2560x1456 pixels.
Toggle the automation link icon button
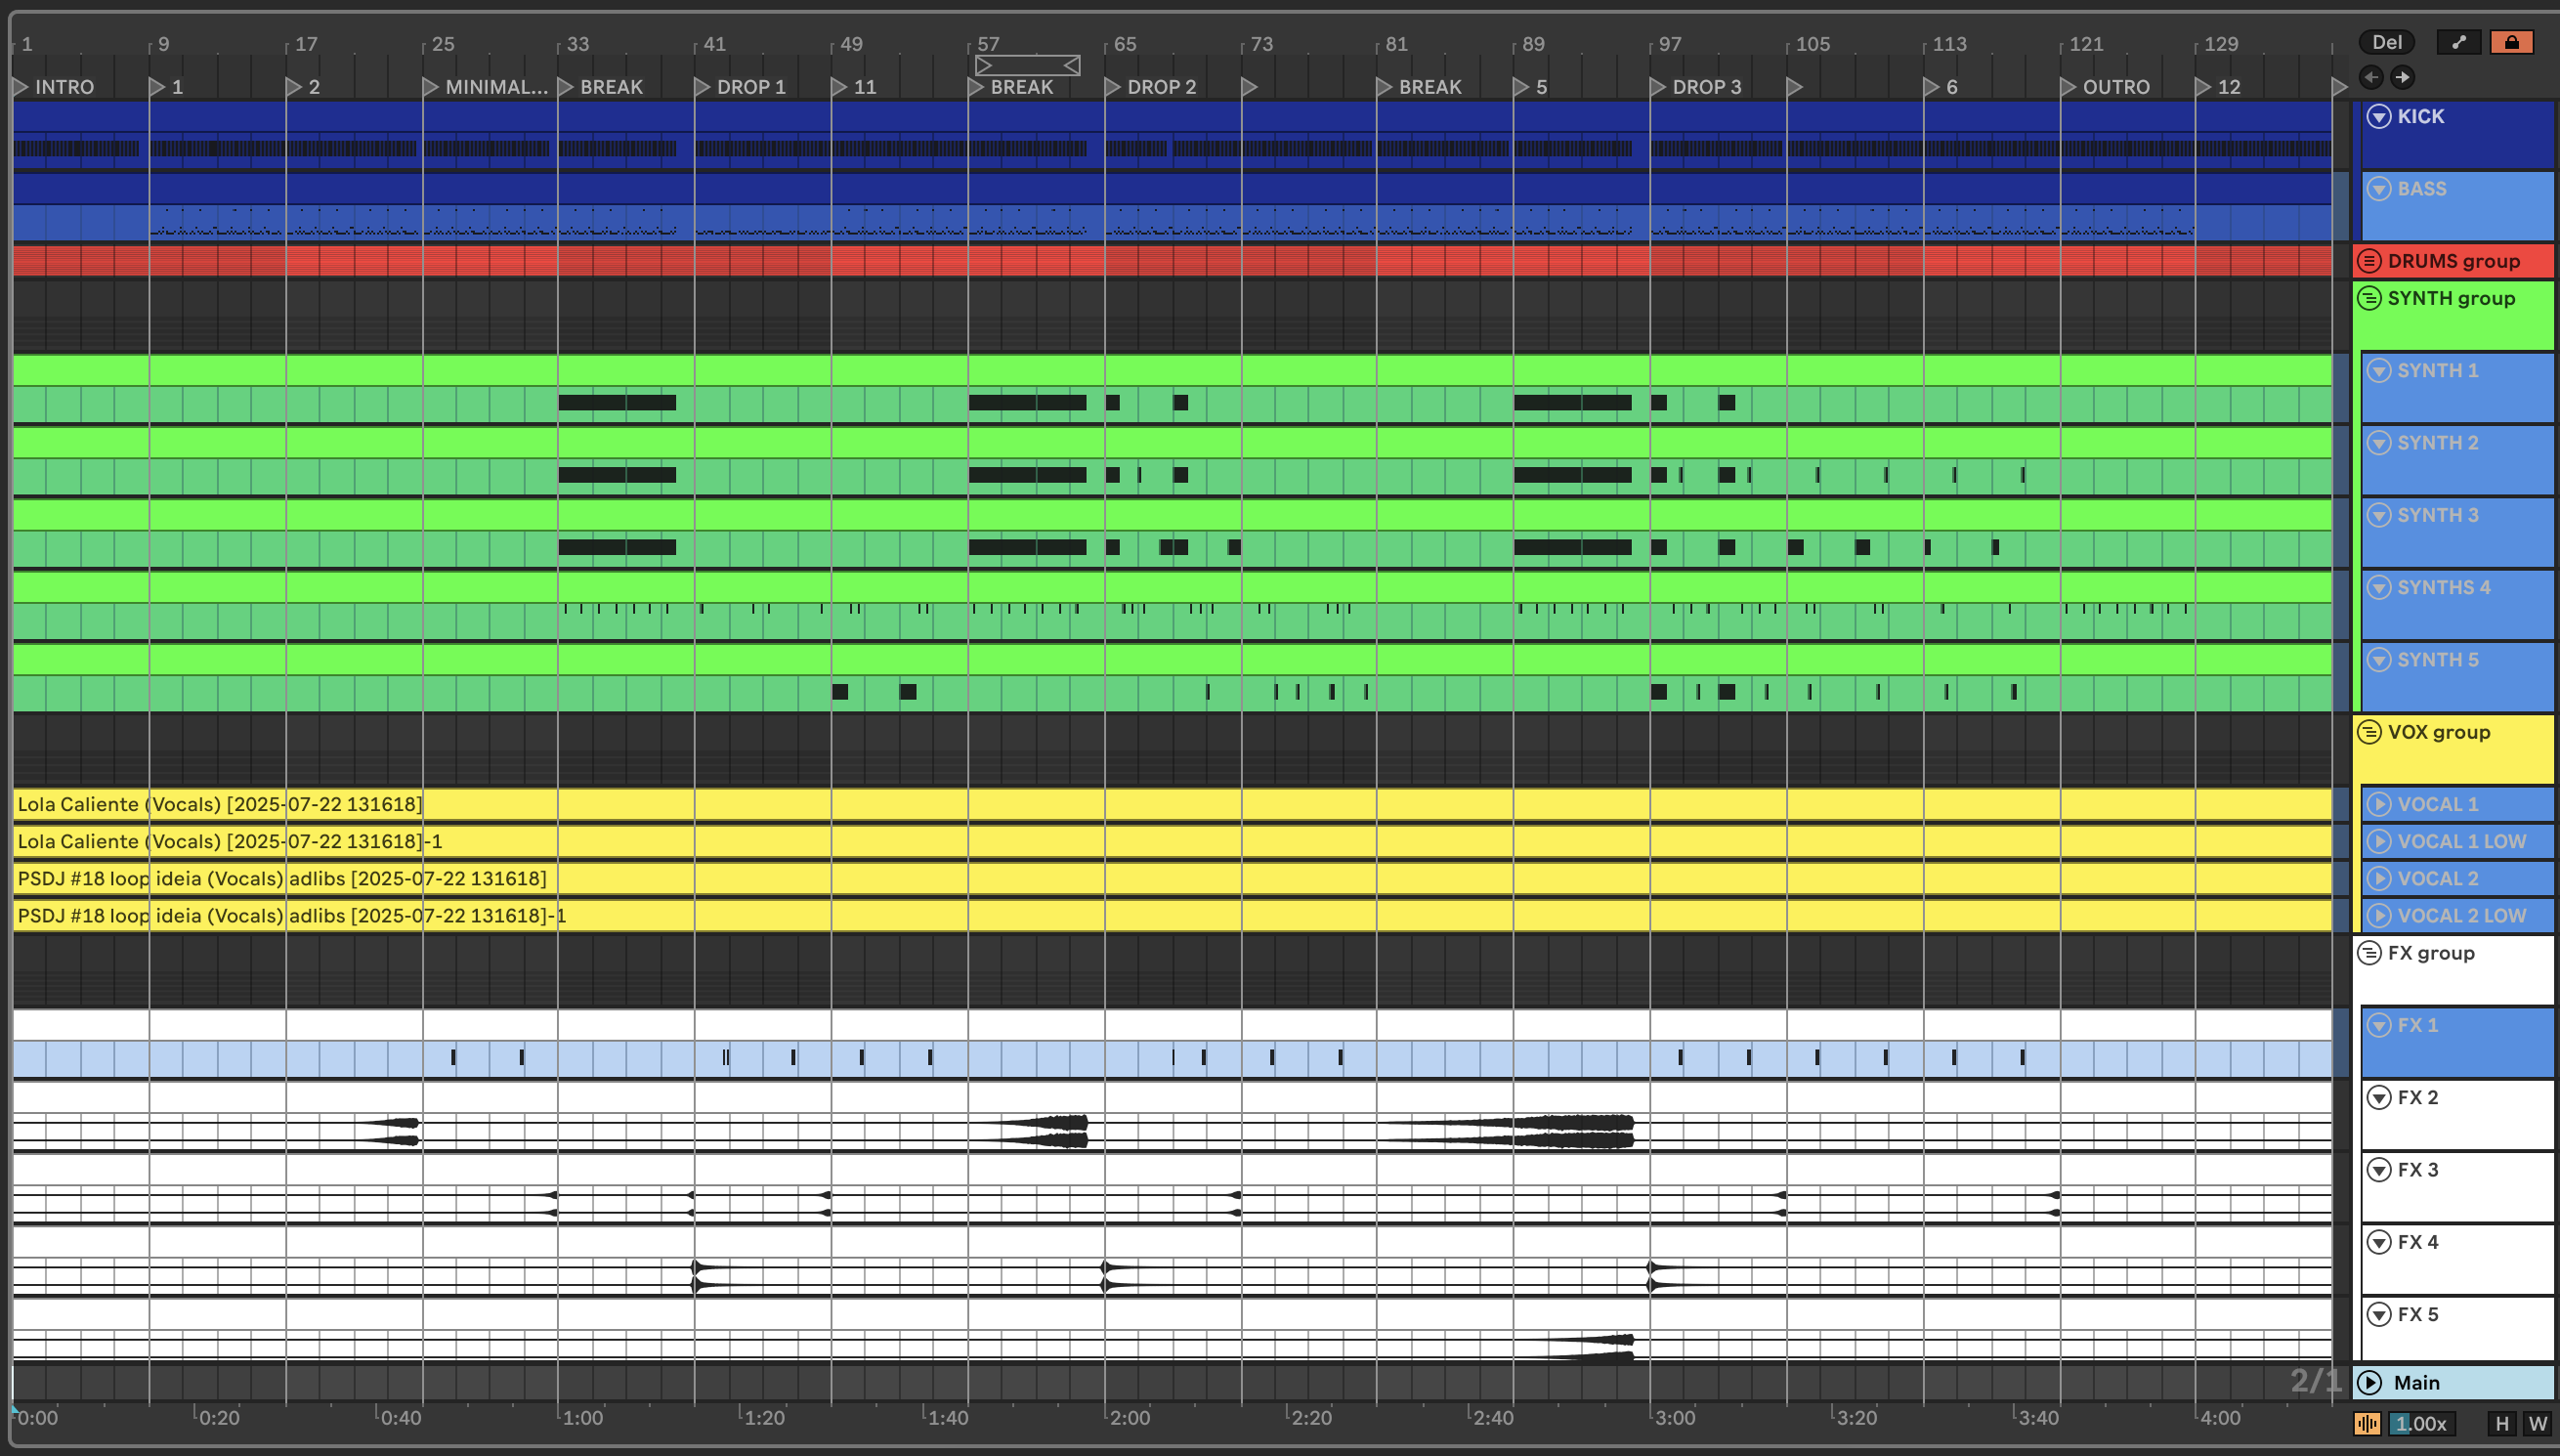point(2458,42)
